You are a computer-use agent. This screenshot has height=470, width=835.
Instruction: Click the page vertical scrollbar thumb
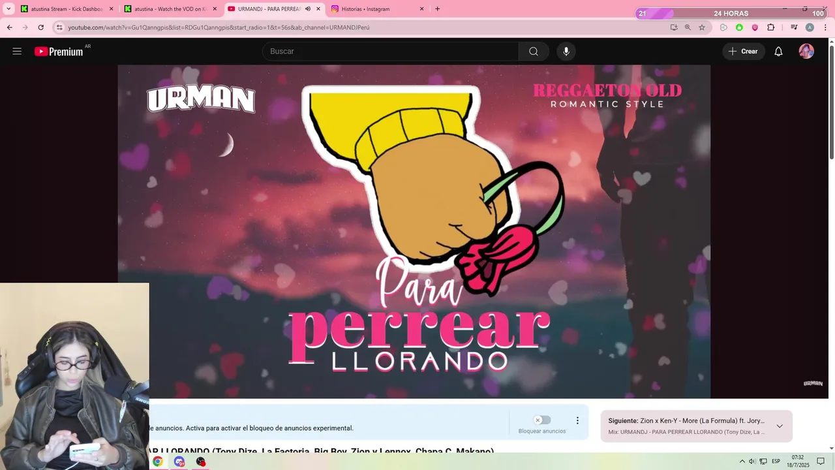point(831,103)
